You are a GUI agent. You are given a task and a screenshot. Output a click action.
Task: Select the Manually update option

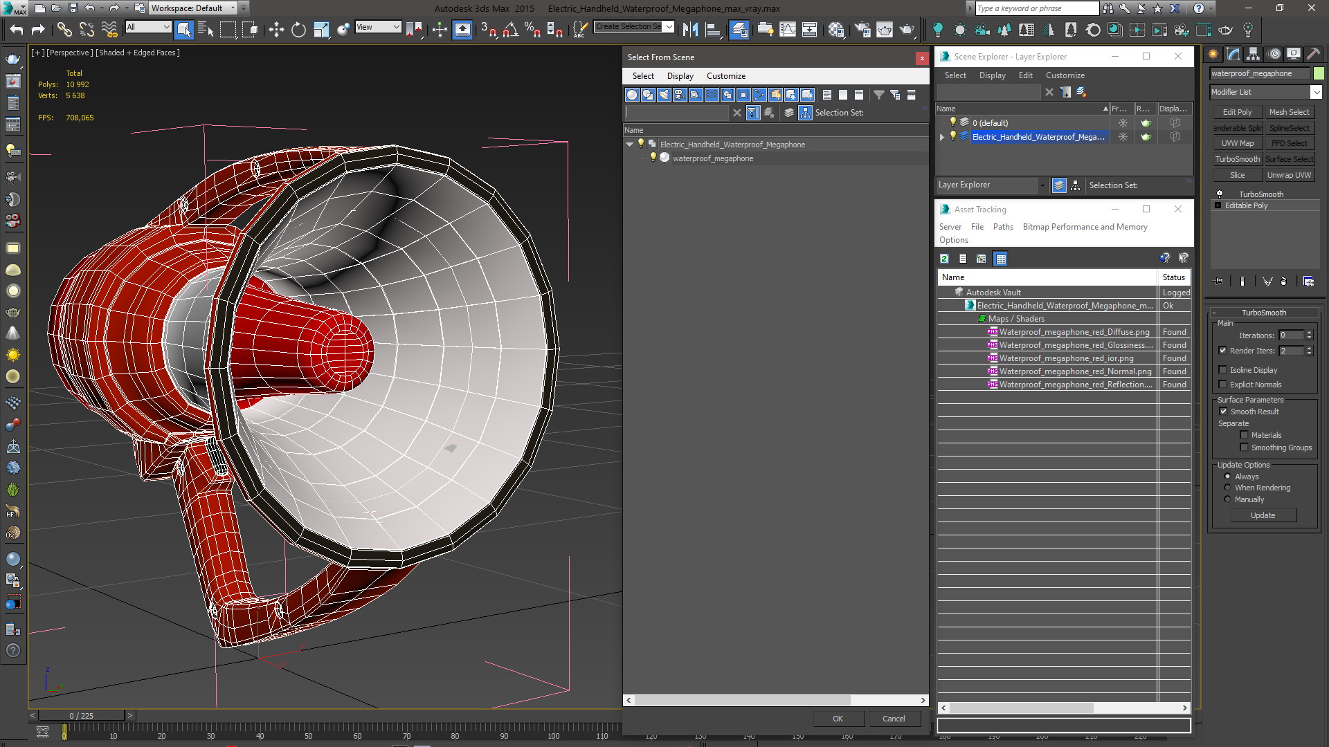pyautogui.click(x=1228, y=499)
